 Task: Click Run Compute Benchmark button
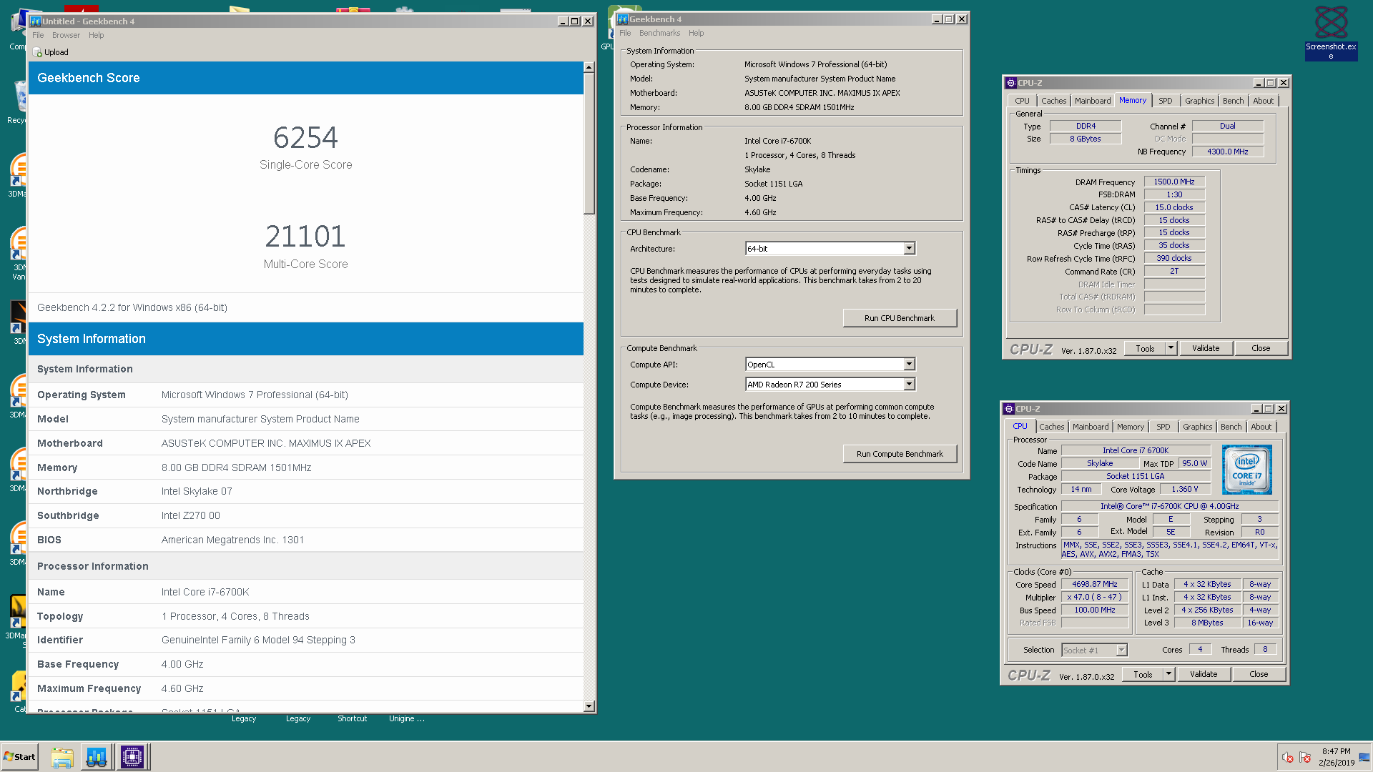coord(900,454)
